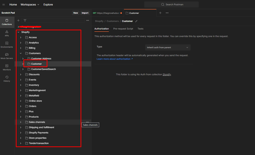Switch to the GET thegrovehubs request tab
Image resolution: width=255 pixels, height=155 pixels.
pyautogui.click(x=107, y=13)
